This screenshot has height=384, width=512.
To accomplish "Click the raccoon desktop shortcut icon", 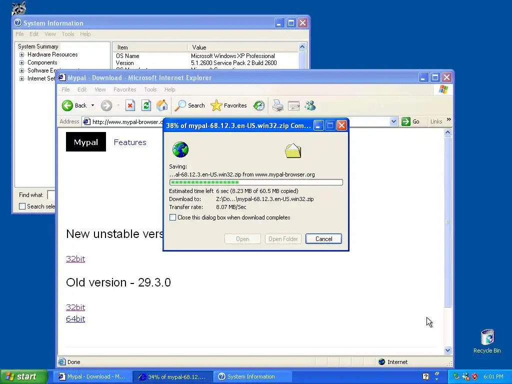I will (x=19, y=8).
